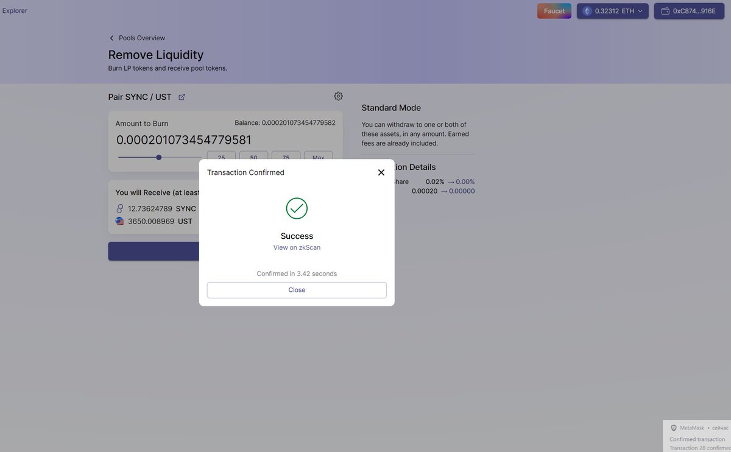This screenshot has height=452, width=731.
Task: Open external link icon for SYNC / UST pair
Action: pyautogui.click(x=182, y=97)
